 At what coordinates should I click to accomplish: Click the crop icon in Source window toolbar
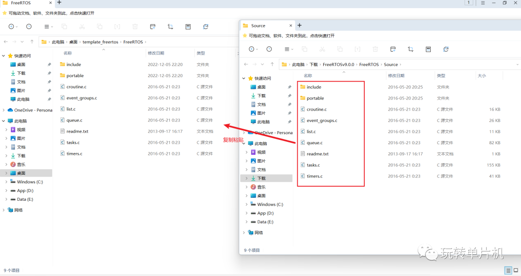click(411, 49)
